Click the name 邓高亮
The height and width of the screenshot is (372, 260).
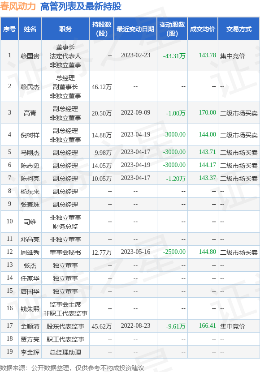tap(30, 239)
